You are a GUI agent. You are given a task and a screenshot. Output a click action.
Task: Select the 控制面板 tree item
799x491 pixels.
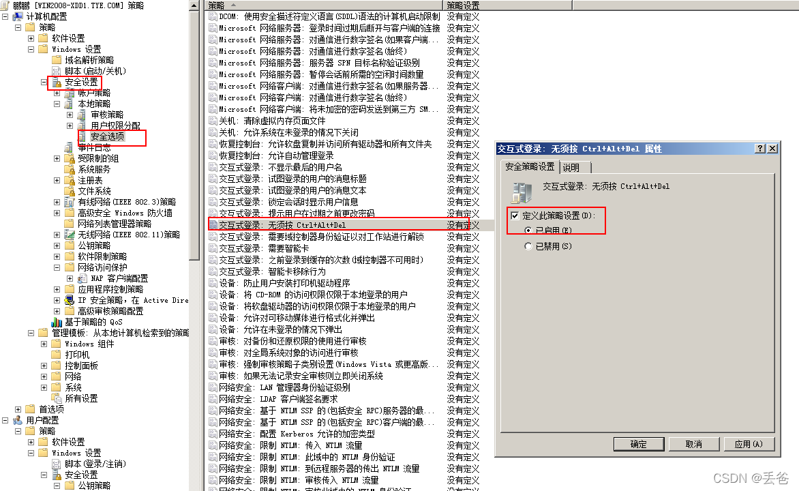click(82, 366)
